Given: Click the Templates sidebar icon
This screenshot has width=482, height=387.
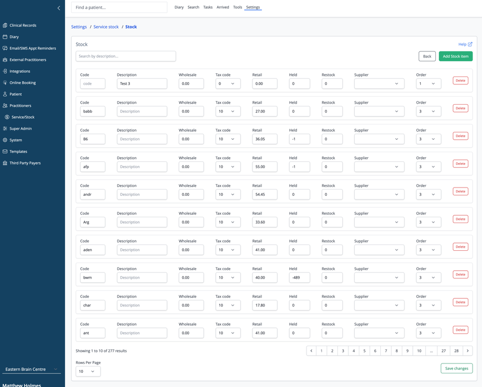Looking at the screenshot, I should coord(5,151).
